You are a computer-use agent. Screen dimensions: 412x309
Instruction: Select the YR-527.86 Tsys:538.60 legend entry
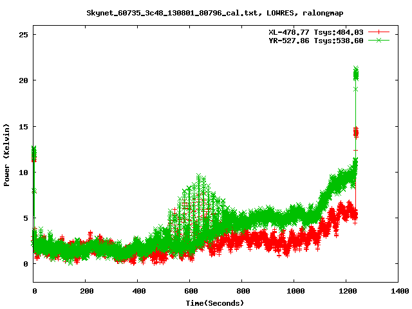316,41
